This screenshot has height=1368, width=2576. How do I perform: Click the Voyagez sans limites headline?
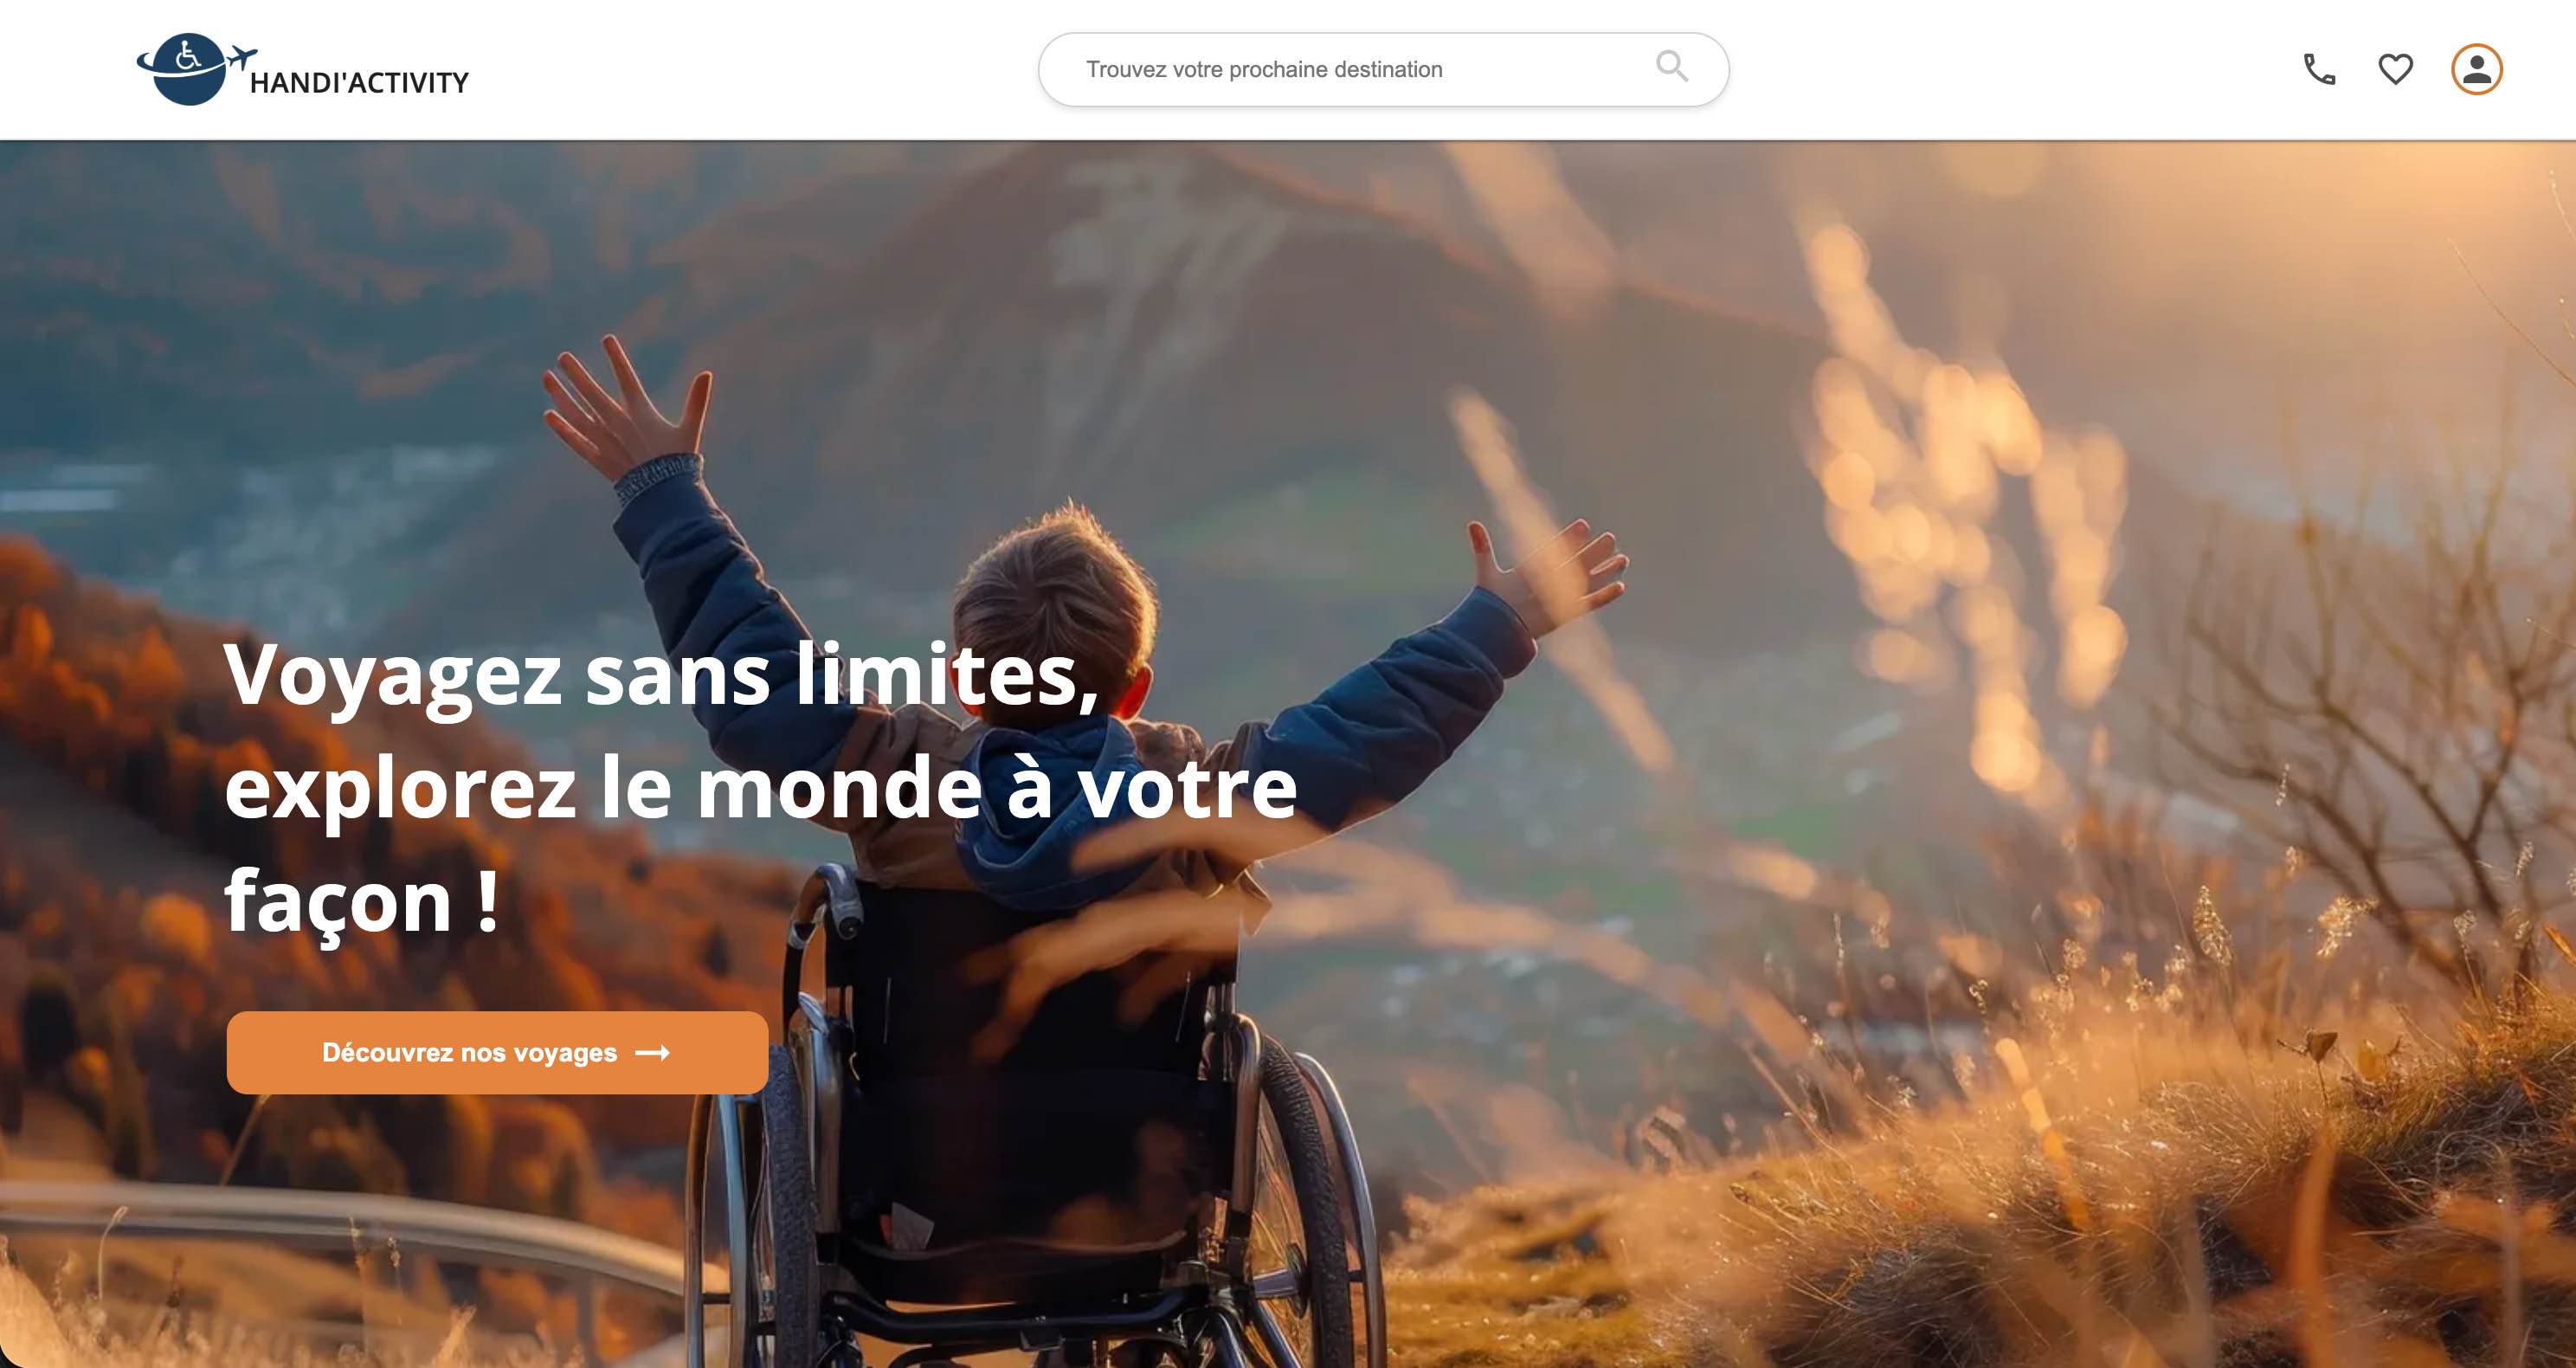click(661, 675)
